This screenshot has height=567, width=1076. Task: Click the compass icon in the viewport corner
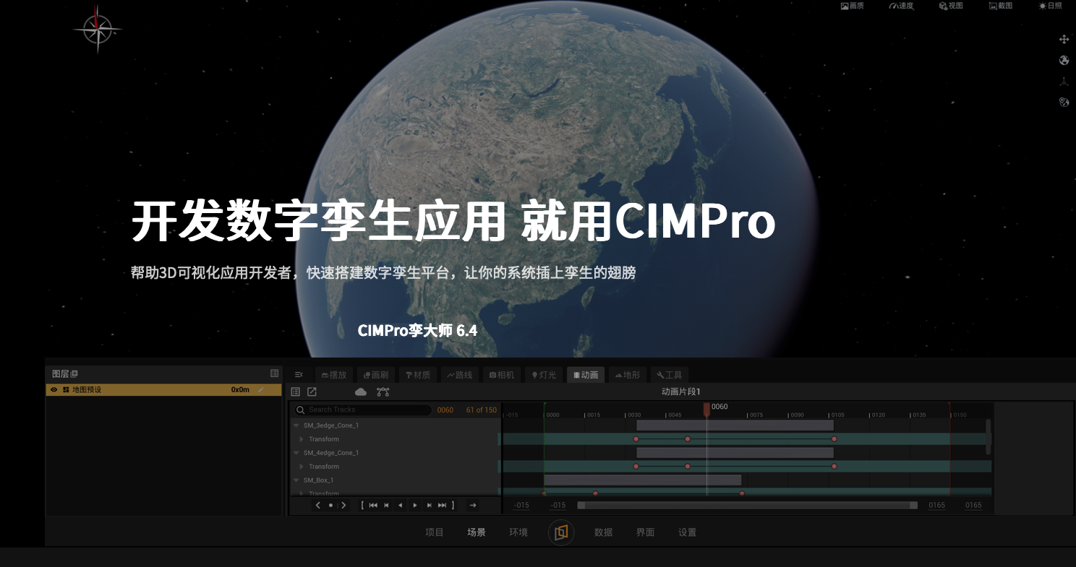pos(98,29)
